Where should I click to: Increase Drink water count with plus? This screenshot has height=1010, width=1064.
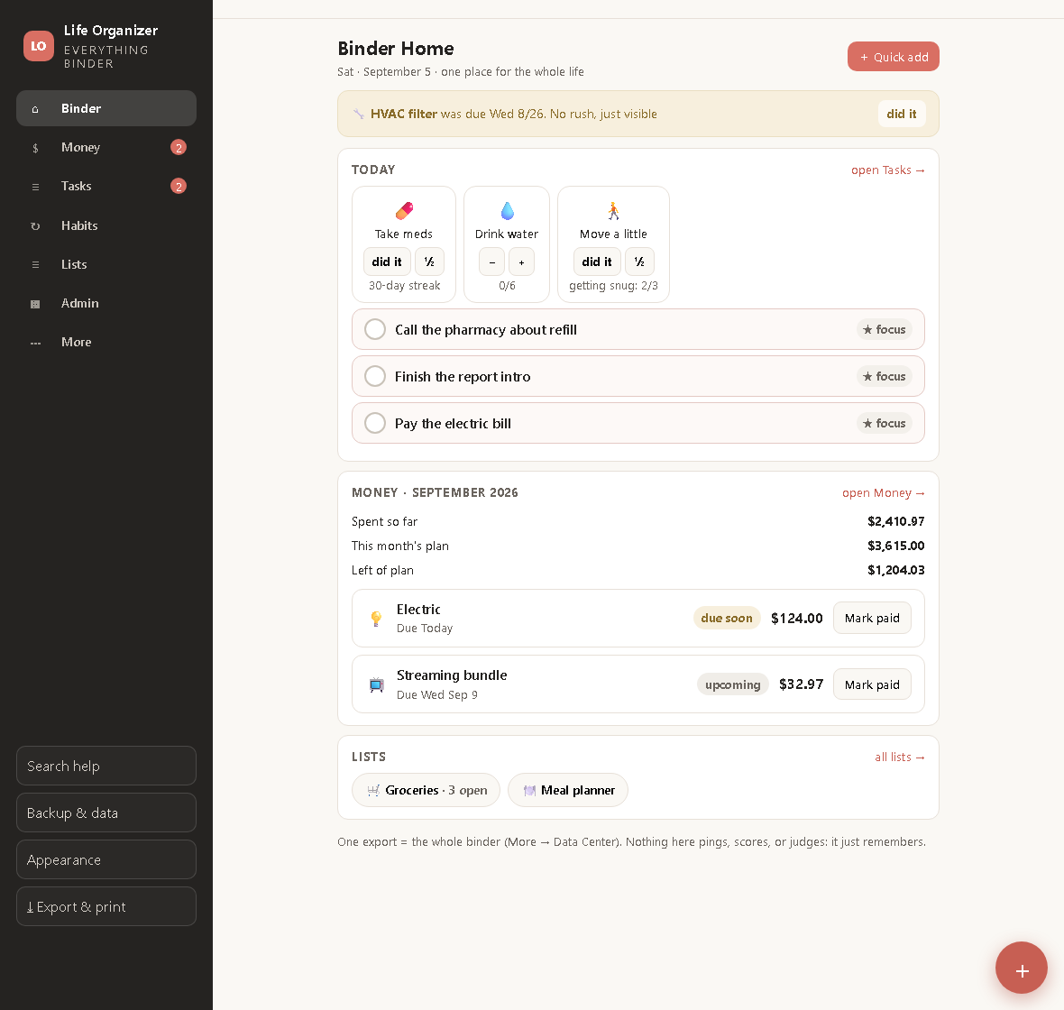521,262
